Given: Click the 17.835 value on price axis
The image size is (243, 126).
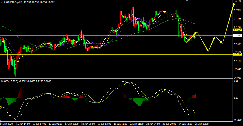Looking at the screenshot, I should pyautogui.click(x=238, y=19).
